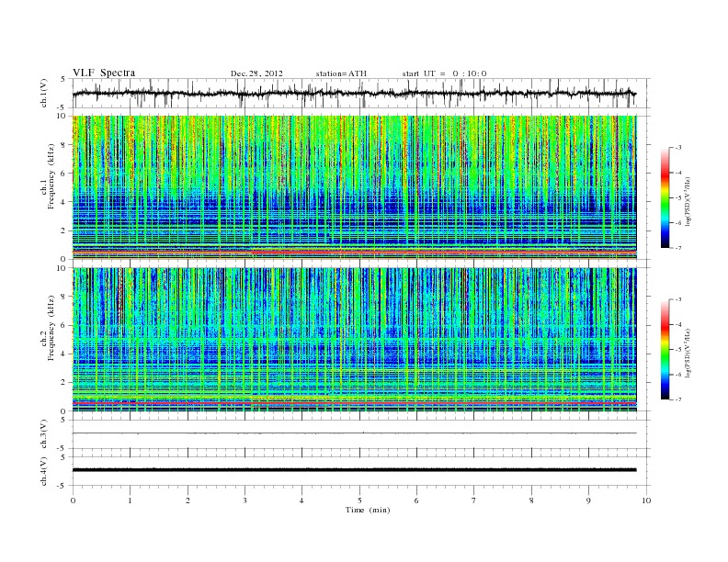Click the 'ch.1(V)' waveform axis label

pyautogui.click(x=44, y=93)
